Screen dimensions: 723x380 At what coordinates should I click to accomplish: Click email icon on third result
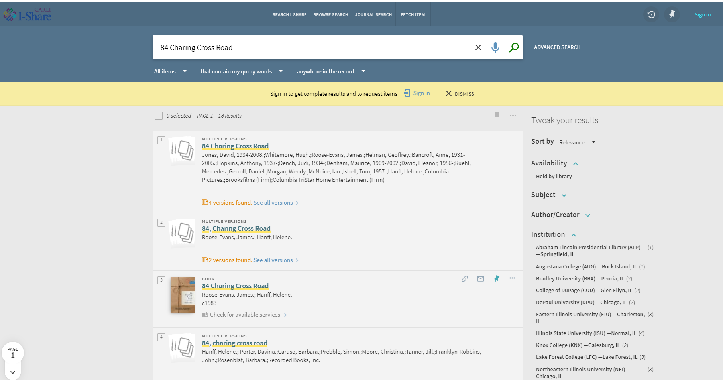coord(481,279)
